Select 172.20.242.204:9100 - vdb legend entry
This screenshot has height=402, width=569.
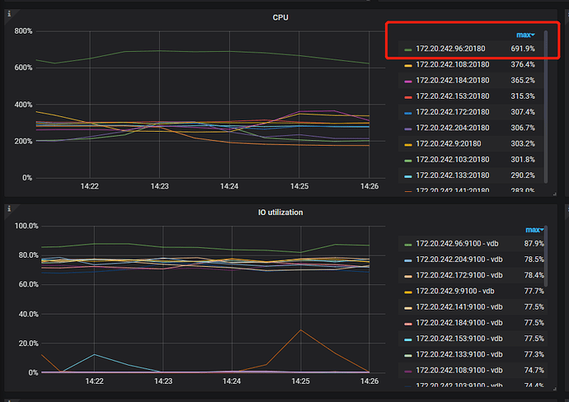tap(458, 259)
